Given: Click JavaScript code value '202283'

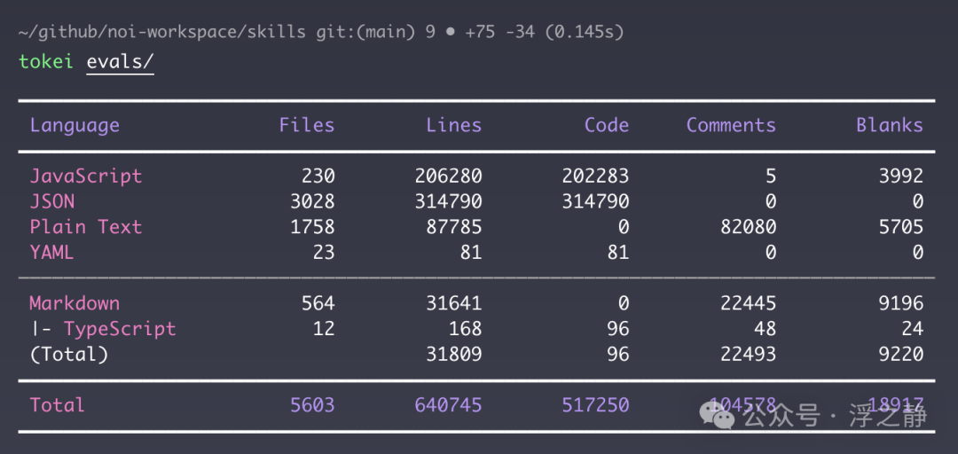Looking at the screenshot, I should point(596,176).
